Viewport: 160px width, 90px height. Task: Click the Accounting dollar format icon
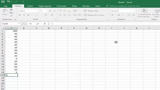(112, 15)
